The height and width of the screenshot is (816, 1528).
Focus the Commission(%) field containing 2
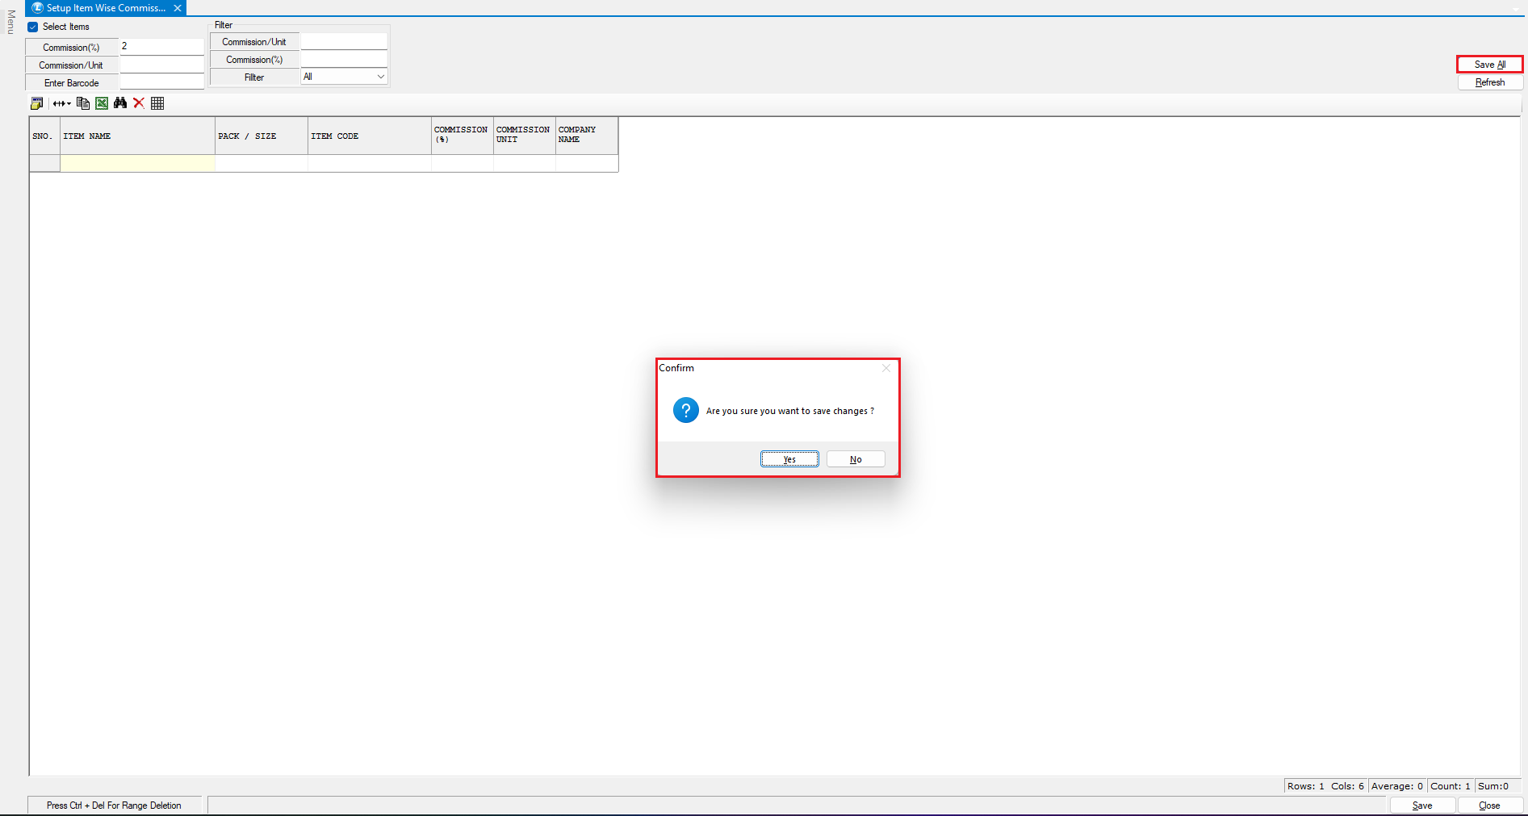pyautogui.click(x=161, y=47)
